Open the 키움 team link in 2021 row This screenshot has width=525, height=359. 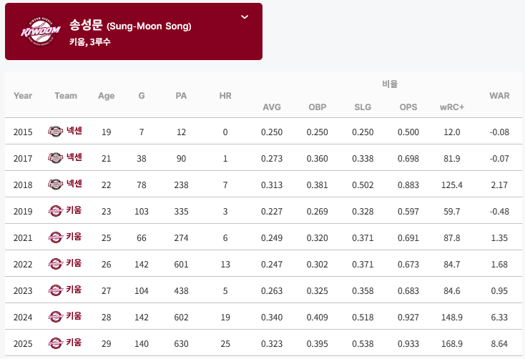pos(74,237)
